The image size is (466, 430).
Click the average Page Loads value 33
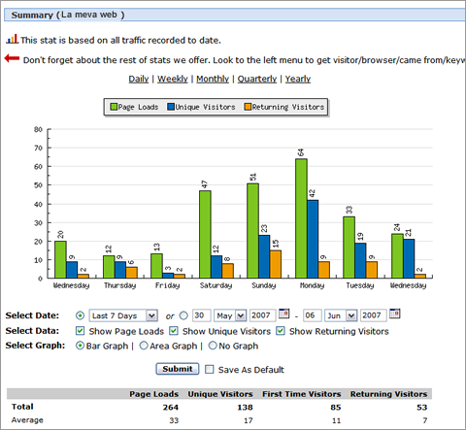click(x=174, y=420)
